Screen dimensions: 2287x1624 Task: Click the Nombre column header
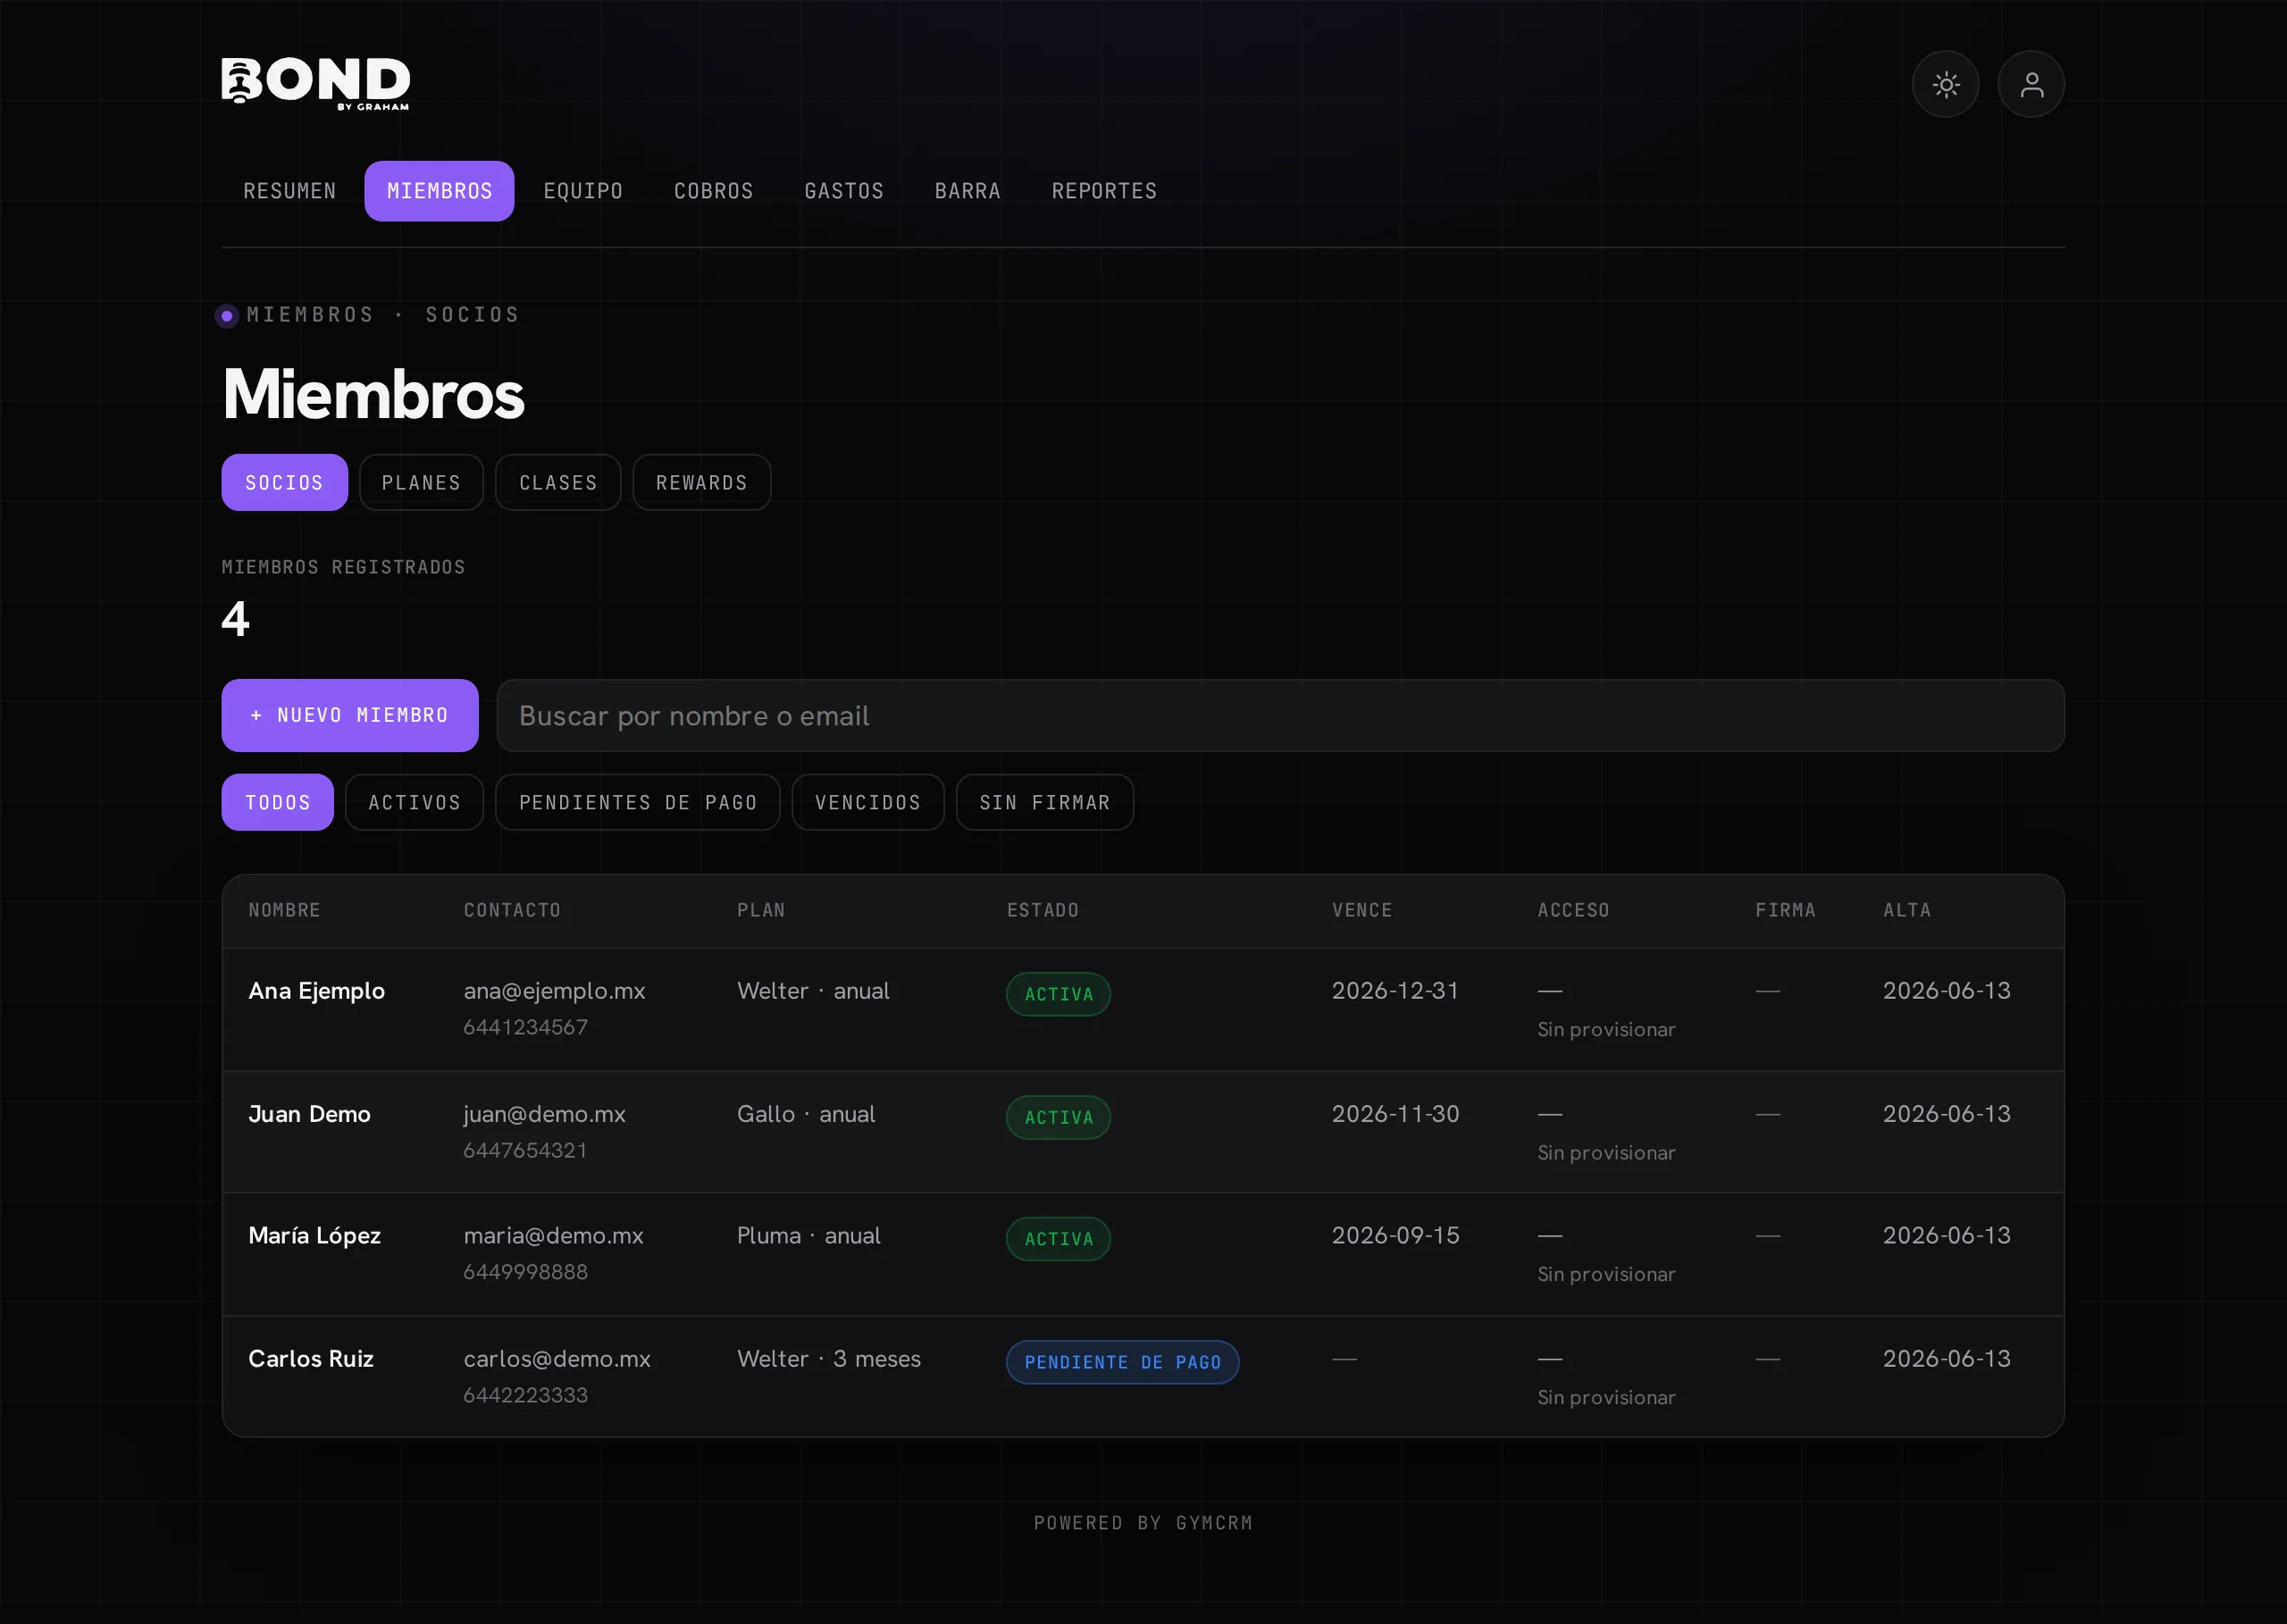pyautogui.click(x=285, y=911)
